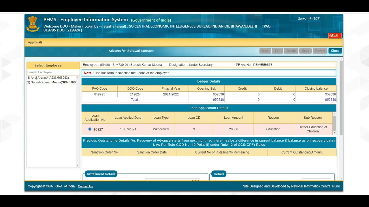Image resolution: width=369 pixels, height=207 pixels.
Task: Select loan application 195927 radio button
Action: click(x=90, y=129)
